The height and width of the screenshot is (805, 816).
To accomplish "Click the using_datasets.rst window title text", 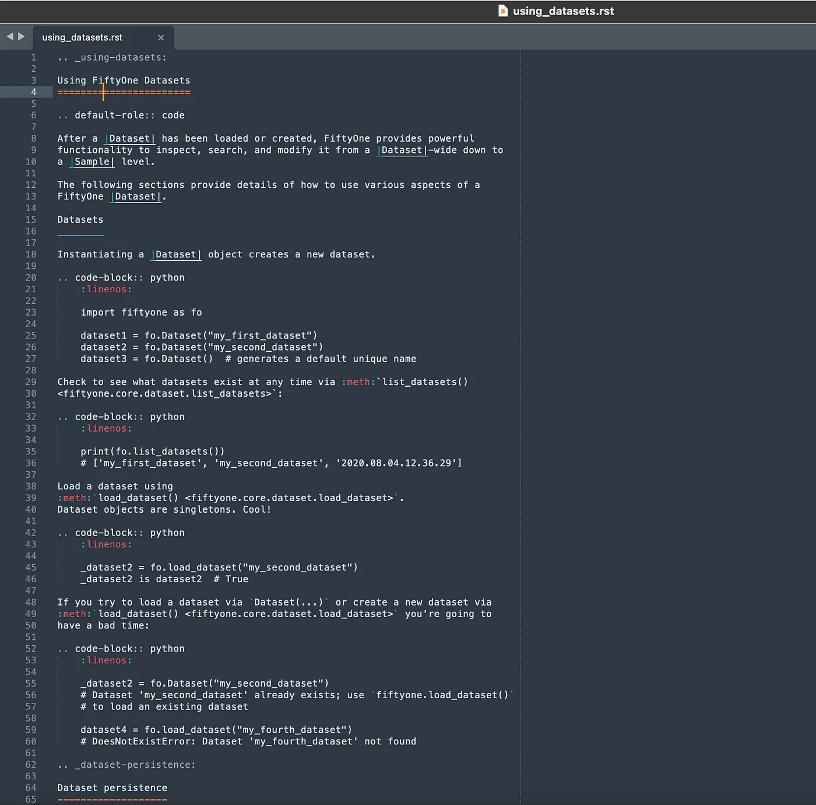I will pyautogui.click(x=563, y=11).
